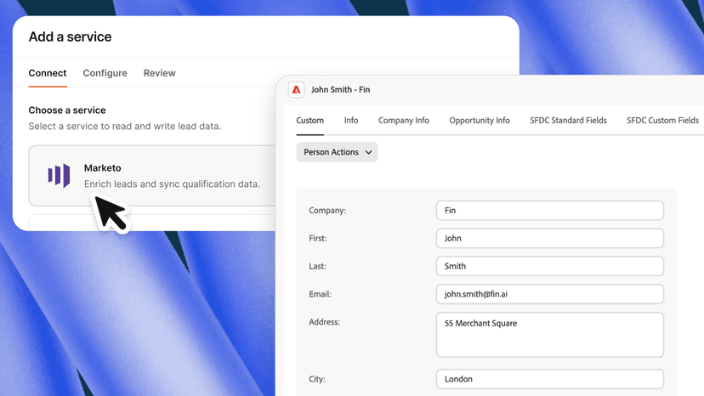Switch to the Configure tab
This screenshot has width=704, height=396.
click(105, 73)
